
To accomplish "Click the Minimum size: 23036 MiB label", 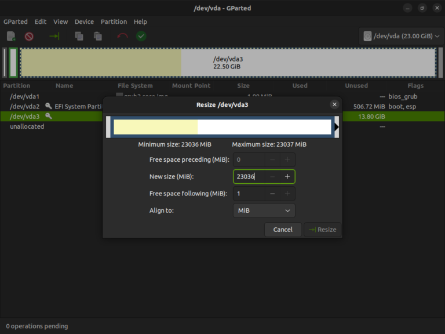I will 174,144.
